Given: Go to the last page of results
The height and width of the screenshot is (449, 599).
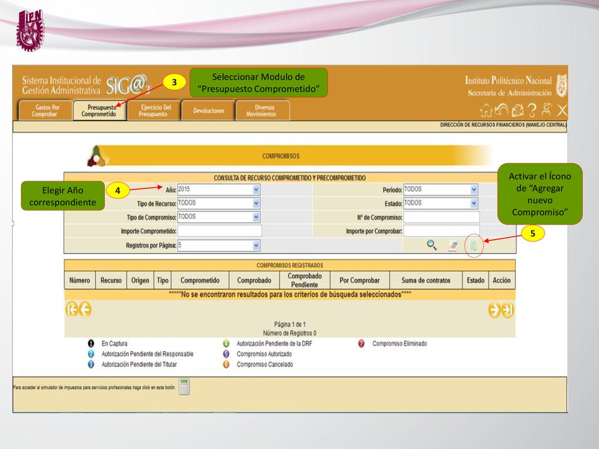Looking at the screenshot, I should (x=507, y=310).
